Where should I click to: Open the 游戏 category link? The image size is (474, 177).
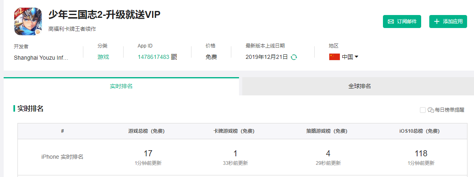[103, 57]
